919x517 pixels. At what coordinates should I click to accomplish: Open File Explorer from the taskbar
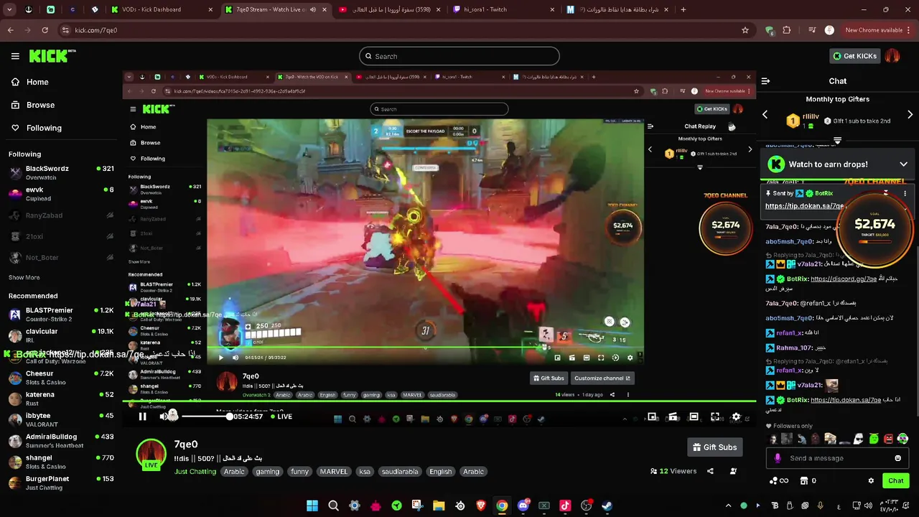439,506
